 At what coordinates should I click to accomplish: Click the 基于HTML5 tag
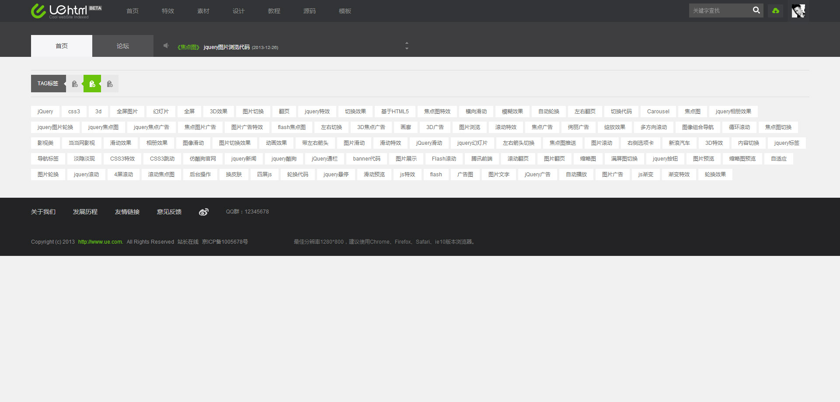point(395,112)
